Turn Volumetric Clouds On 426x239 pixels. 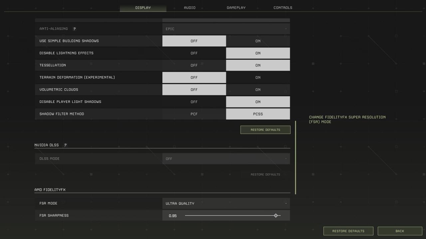[258, 90]
